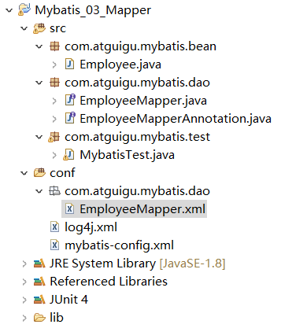Click the EmployeeMapper.xml file icon
The width and height of the screenshot is (292, 328).
point(69,209)
